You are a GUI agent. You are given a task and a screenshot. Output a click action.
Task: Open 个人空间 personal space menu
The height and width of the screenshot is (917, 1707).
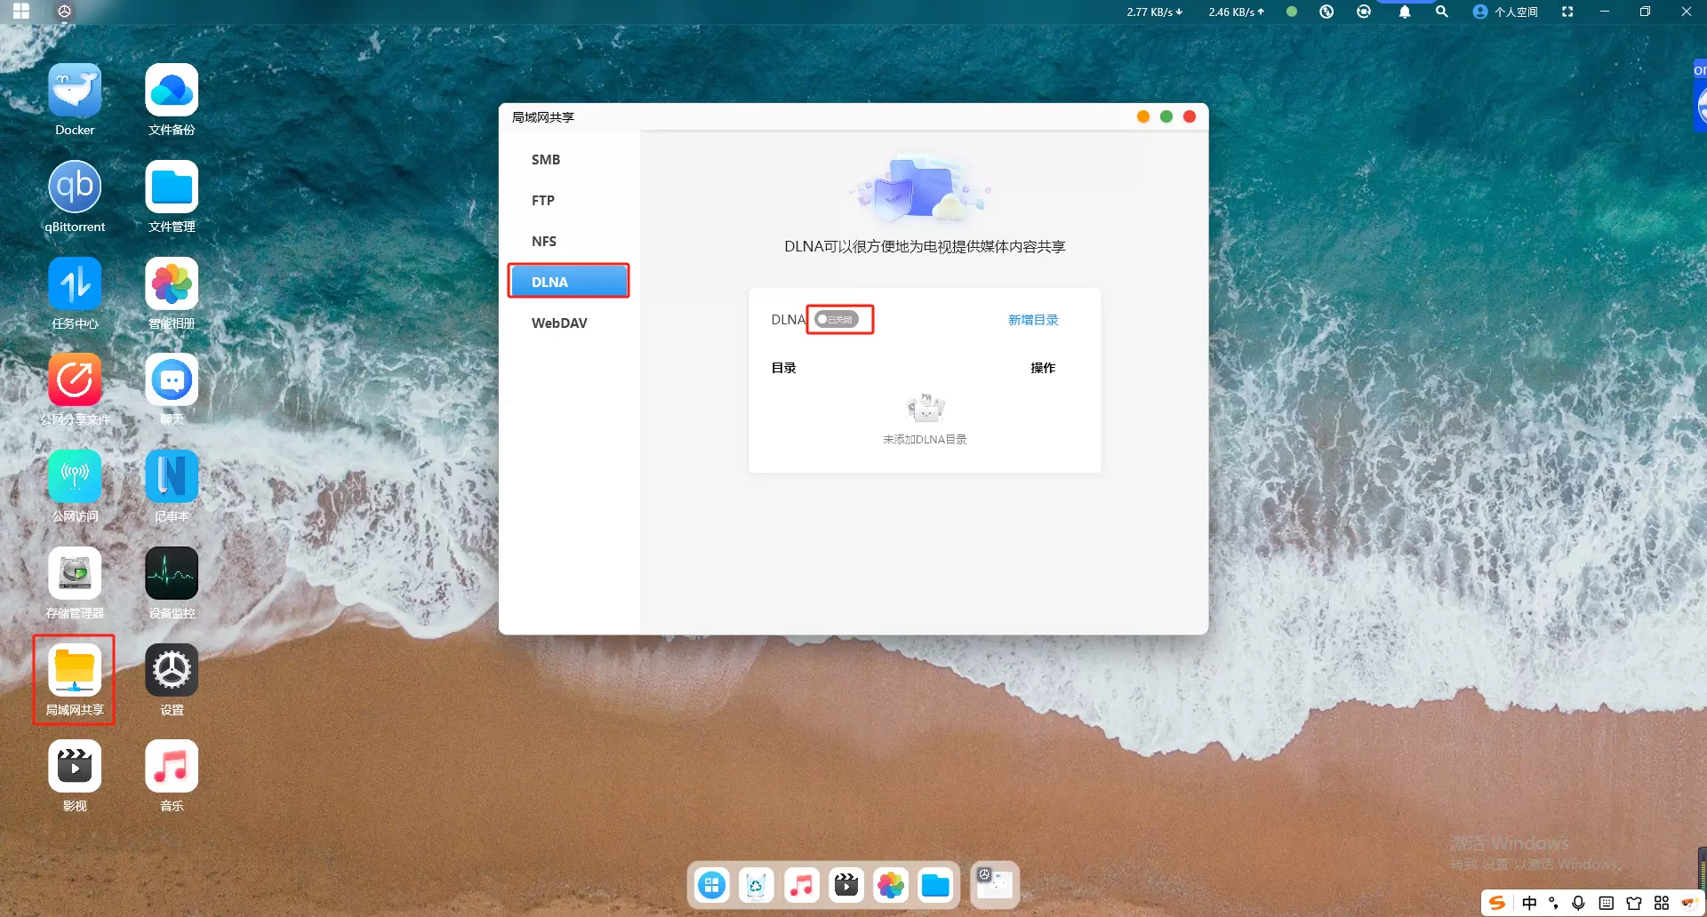pyautogui.click(x=1505, y=12)
